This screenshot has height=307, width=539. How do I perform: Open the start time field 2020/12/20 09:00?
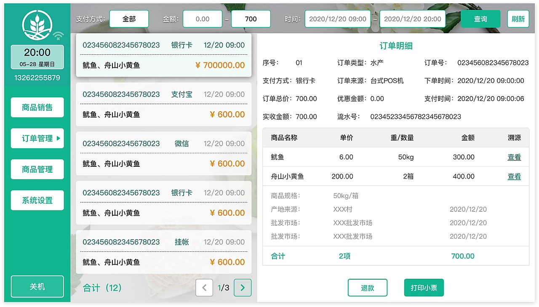pos(337,19)
